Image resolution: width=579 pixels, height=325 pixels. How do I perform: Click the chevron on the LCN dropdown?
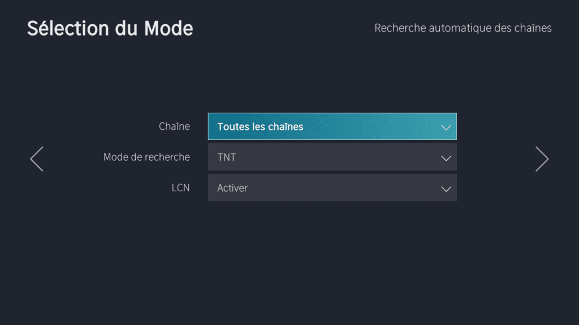[x=446, y=188]
